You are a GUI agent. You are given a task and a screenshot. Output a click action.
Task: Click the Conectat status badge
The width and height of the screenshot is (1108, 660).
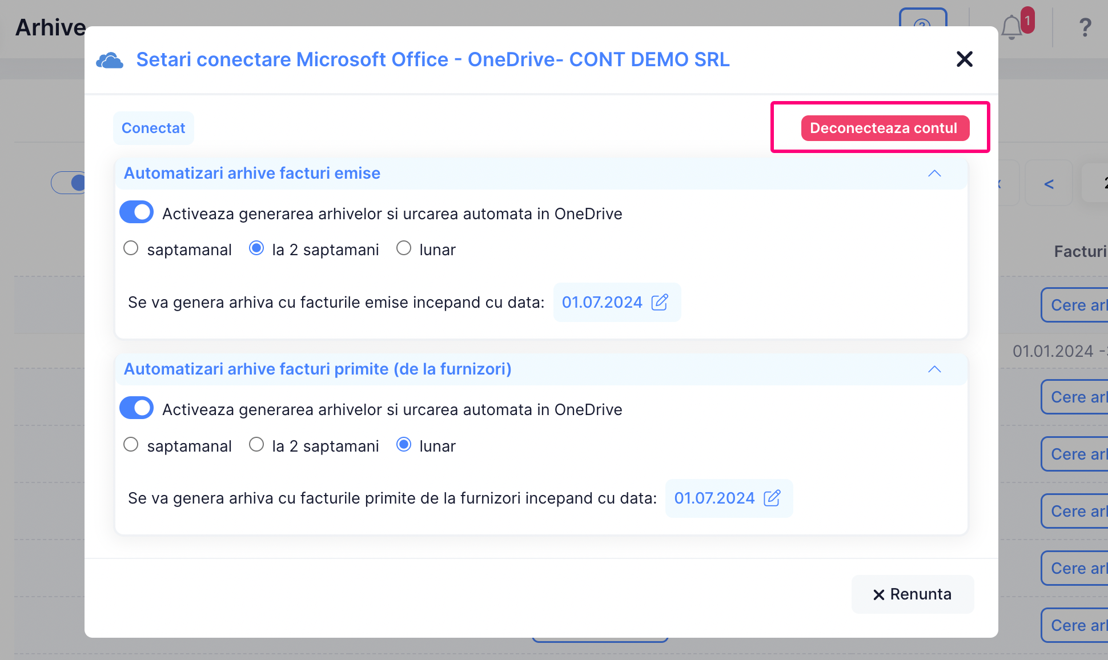(x=154, y=128)
